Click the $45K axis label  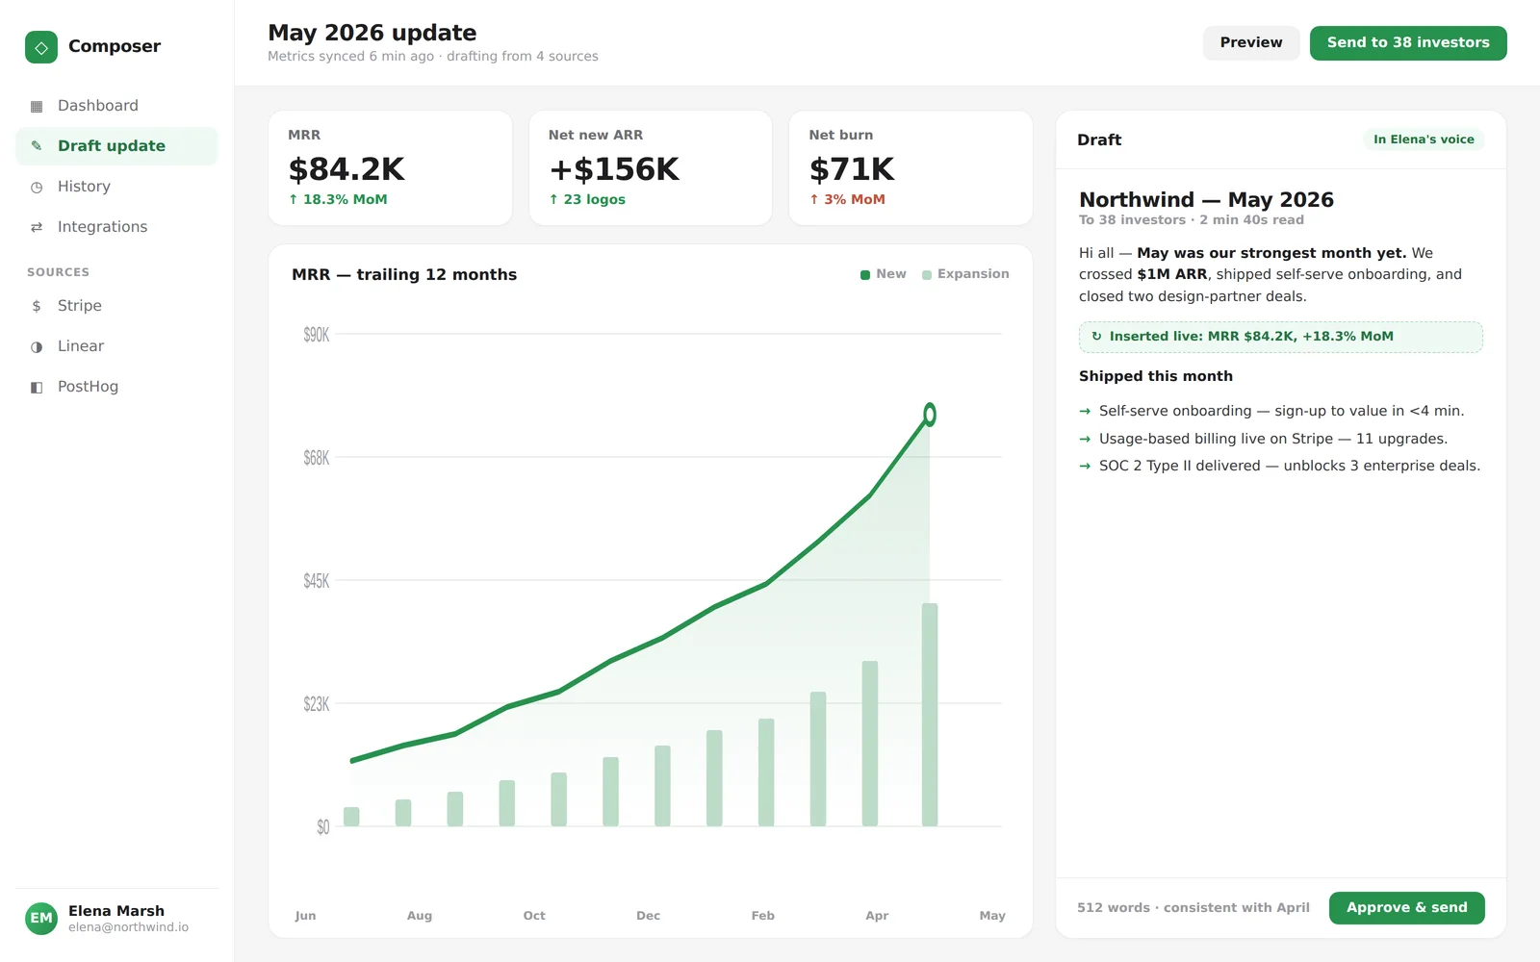click(317, 580)
